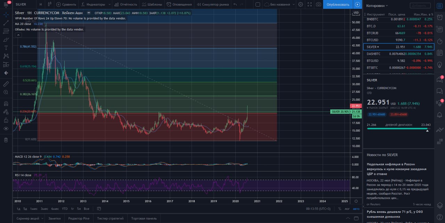The image size is (445, 223).
Task: Open the main hamburger menu
Action: 7,5
